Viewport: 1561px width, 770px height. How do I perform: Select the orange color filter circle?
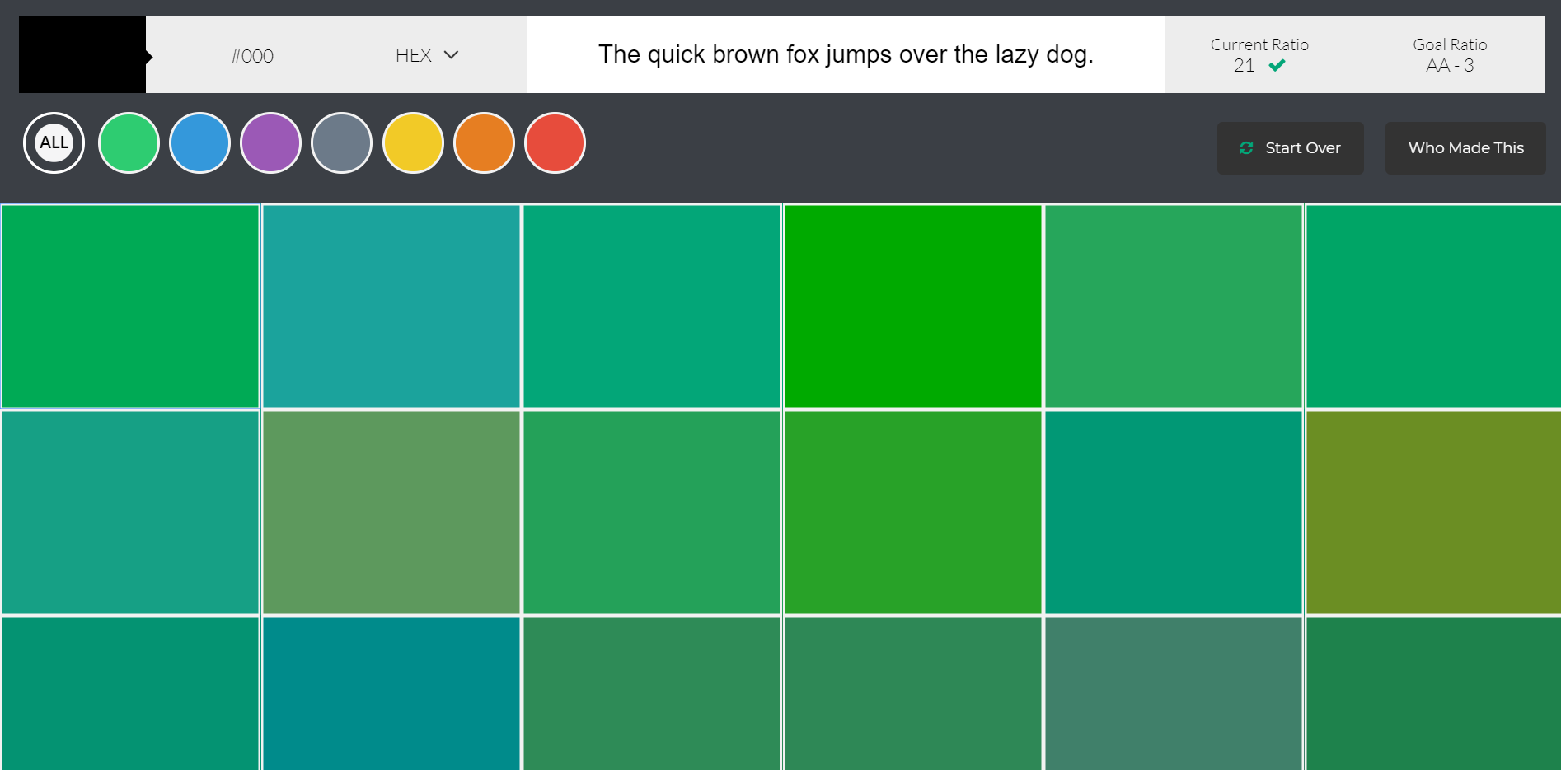pos(484,142)
